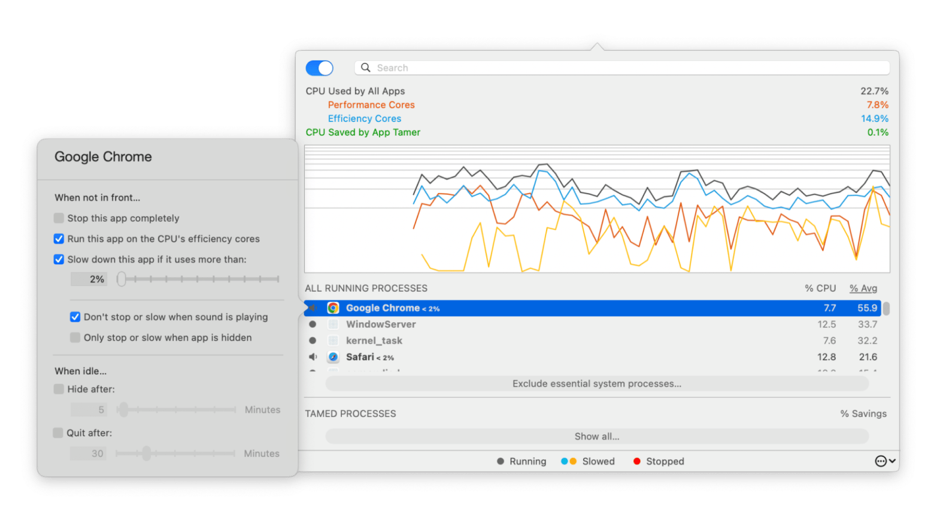Click the status dot beside kernel_task
Image resolution: width=934 pixels, height=525 pixels.
313,340
